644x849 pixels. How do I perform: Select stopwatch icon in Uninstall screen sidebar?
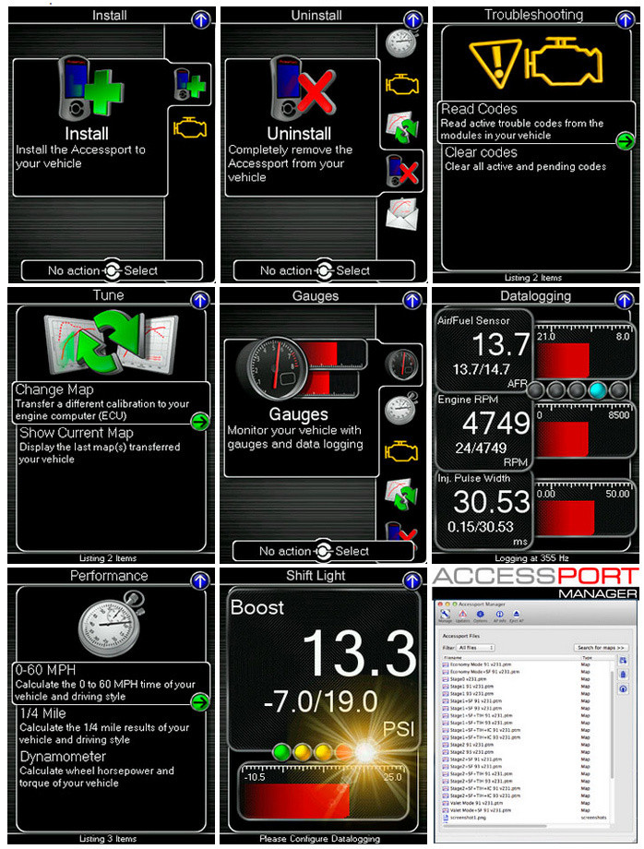401,42
